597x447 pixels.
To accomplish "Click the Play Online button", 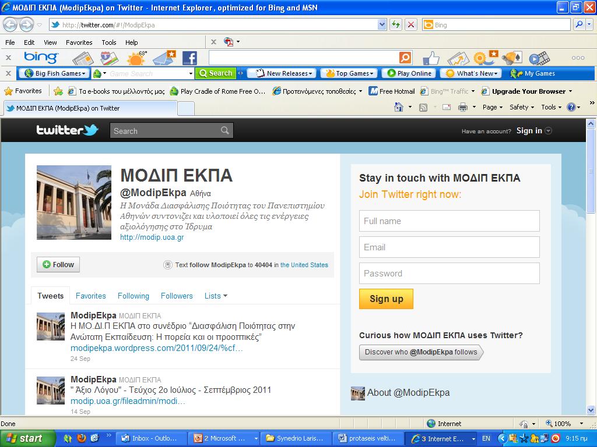I will 409,73.
